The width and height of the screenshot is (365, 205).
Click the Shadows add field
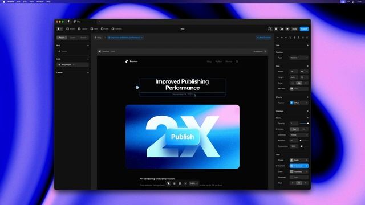[x=299, y=177]
